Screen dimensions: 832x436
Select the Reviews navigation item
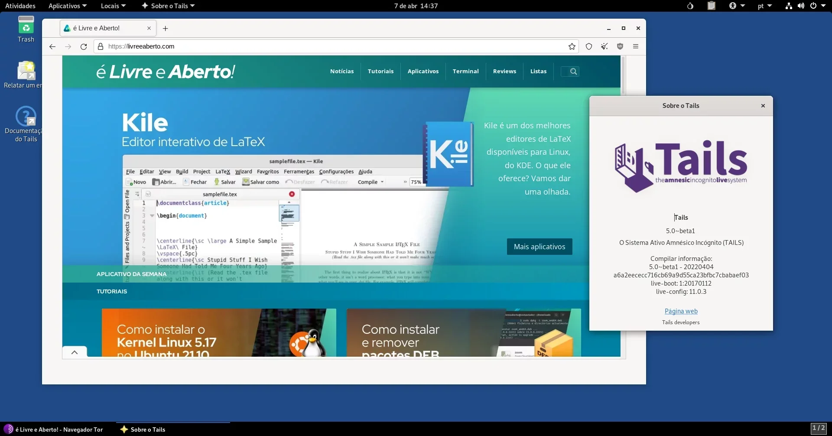click(504, 72)
